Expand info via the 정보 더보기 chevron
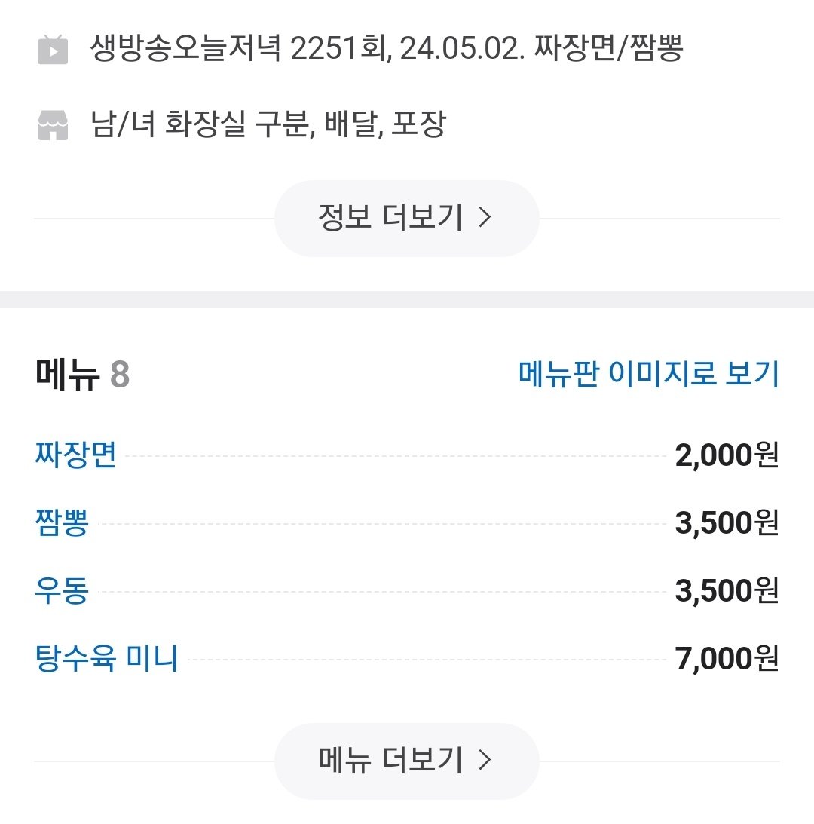Viewport: 814px width, 824px height. [485, 218]
